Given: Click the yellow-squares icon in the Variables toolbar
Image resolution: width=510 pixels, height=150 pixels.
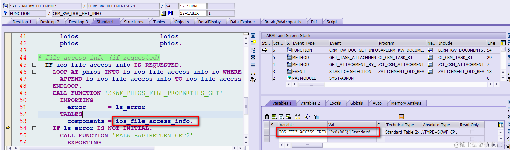Looking at the screenshot, I should (x=297, y=117).
